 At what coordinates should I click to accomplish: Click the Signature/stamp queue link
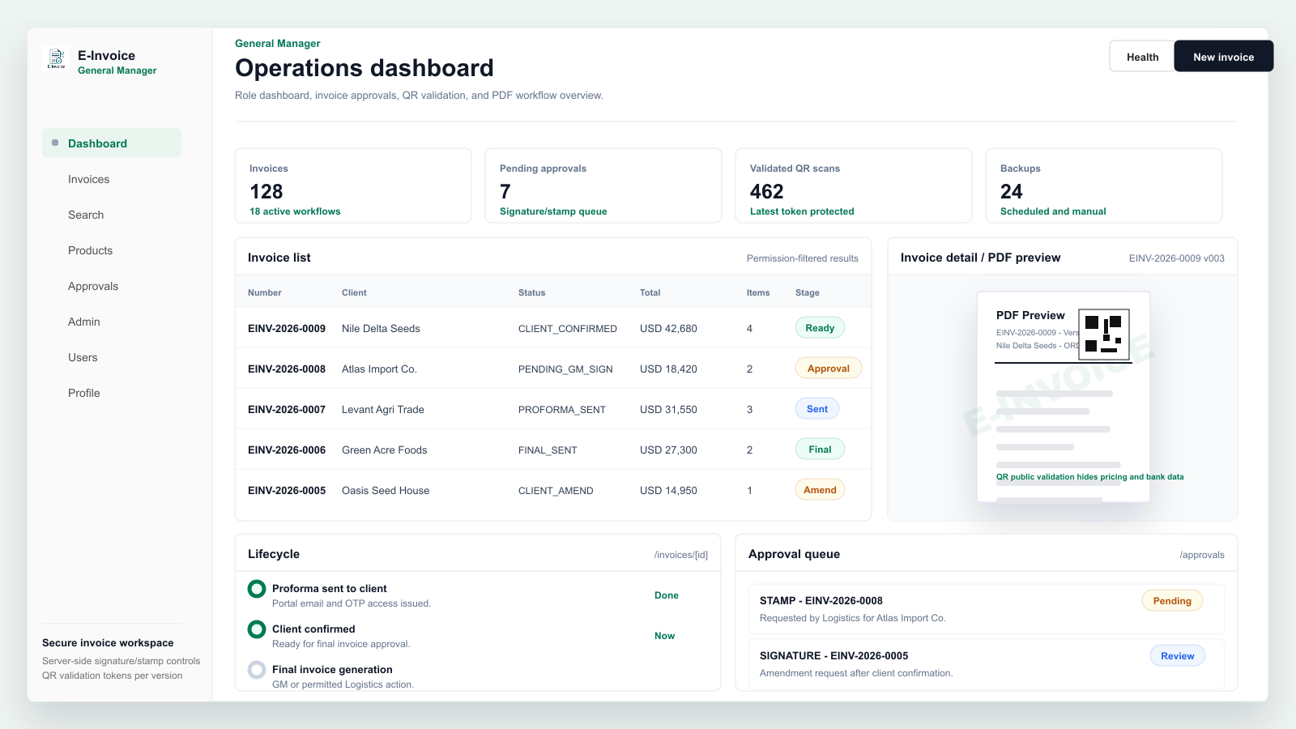coord(553,211)
